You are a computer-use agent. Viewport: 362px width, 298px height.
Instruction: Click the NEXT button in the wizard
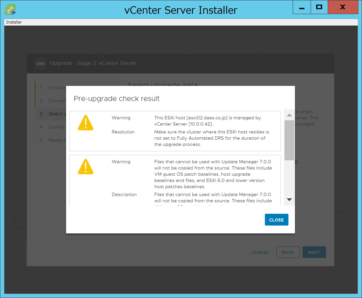[314, 252]
